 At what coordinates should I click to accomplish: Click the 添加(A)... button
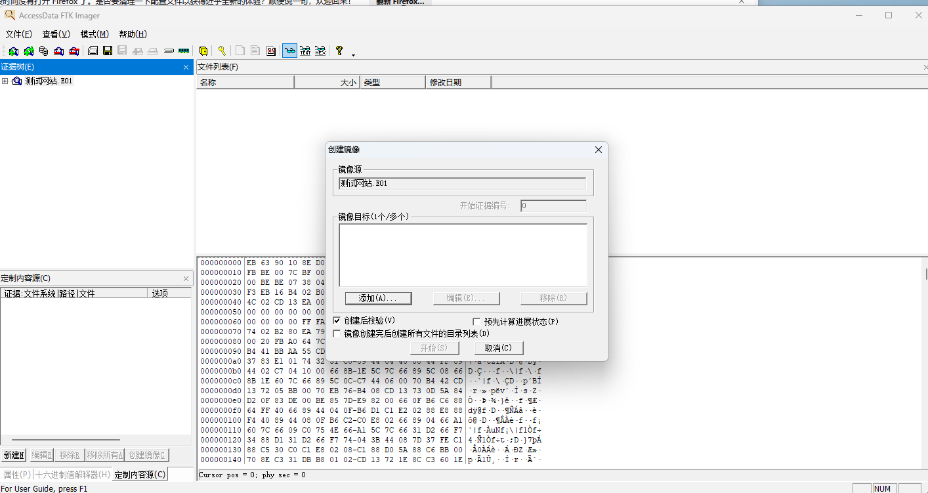click(x=378, y=298)
